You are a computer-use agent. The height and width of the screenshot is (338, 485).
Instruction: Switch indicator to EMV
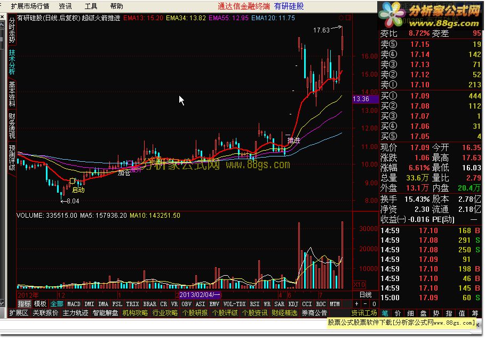click(x=214, y=304)
